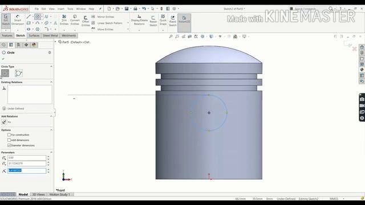The width and height of the screenshot is (365, 205).
Task: Click the Print icon
Action: point(135,9)
